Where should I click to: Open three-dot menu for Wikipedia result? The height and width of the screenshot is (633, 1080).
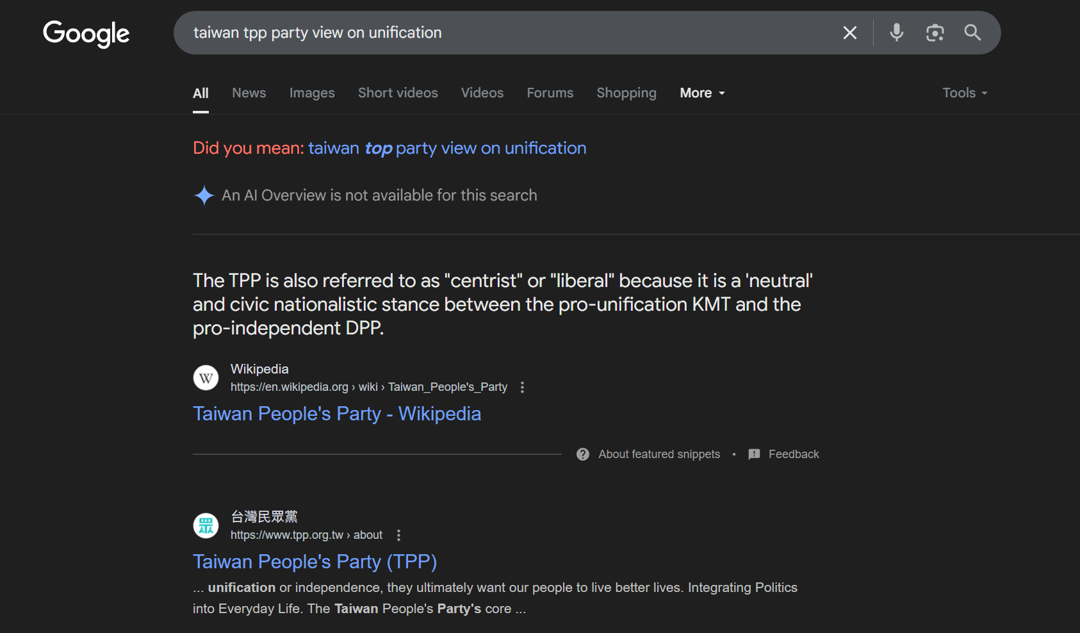[522, 387]
